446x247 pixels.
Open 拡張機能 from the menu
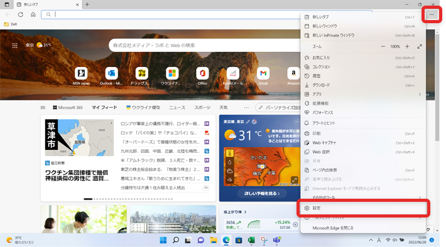363,103
